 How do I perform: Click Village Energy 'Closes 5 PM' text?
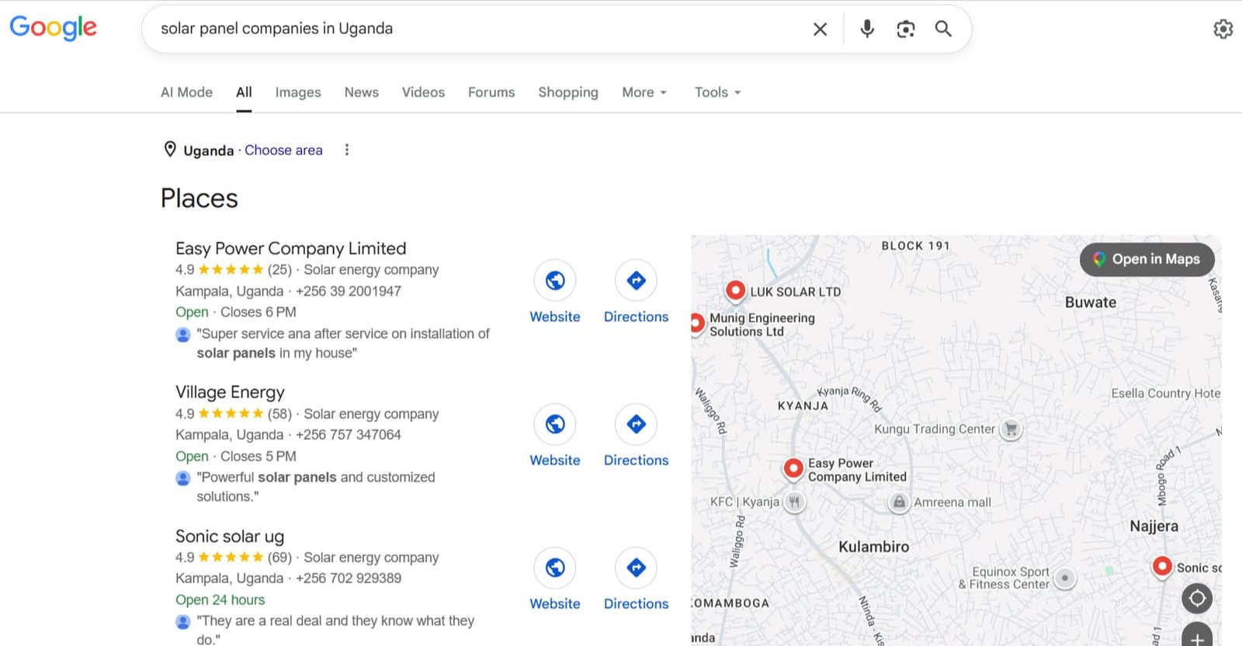pyautogui.click(x=258, y=456)
